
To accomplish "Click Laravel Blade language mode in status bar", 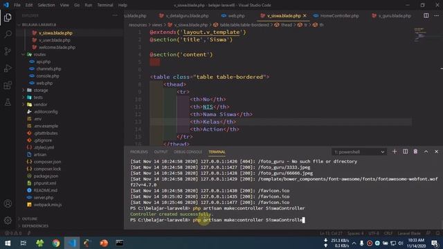I will [x=409, y=233].
